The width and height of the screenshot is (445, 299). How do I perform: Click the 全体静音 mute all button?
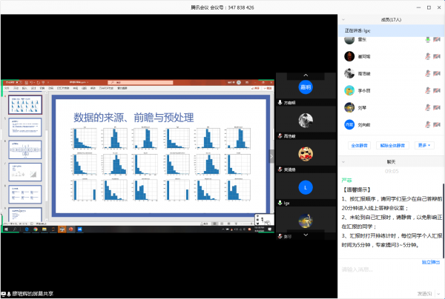[x=359, y=146]
